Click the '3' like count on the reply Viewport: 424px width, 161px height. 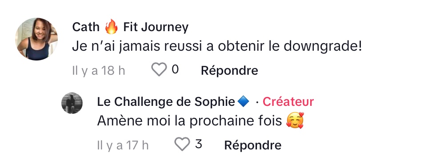point(199,144)
